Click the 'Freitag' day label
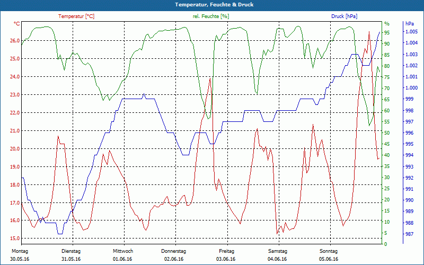 pyautogui.click(x=227, y=251)
